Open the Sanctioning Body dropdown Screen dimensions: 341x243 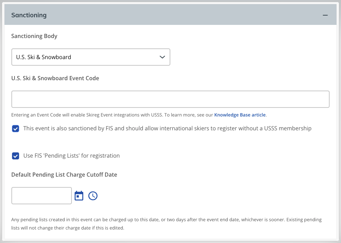point(91,57)
